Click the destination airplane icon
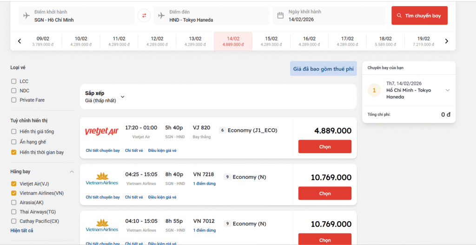The image size is (476, 245). coord(161,15)
